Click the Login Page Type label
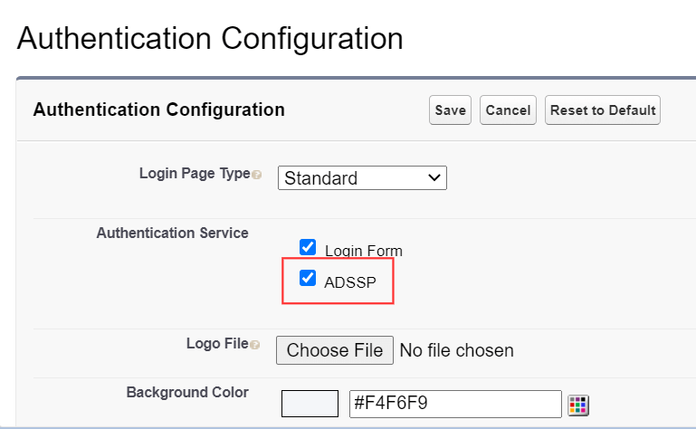Image resolution: width=696 pixels, height=429 pixels. pyautogui.click(x=194, y=173)
